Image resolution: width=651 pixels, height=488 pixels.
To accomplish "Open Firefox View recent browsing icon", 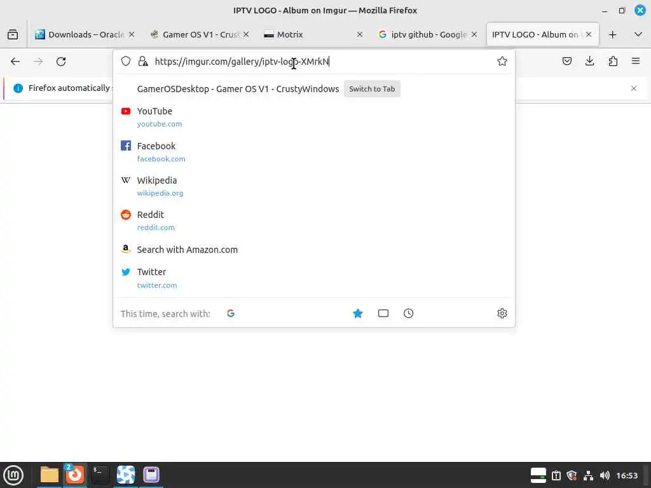I will pyautogui.click(x=13, y=34).
